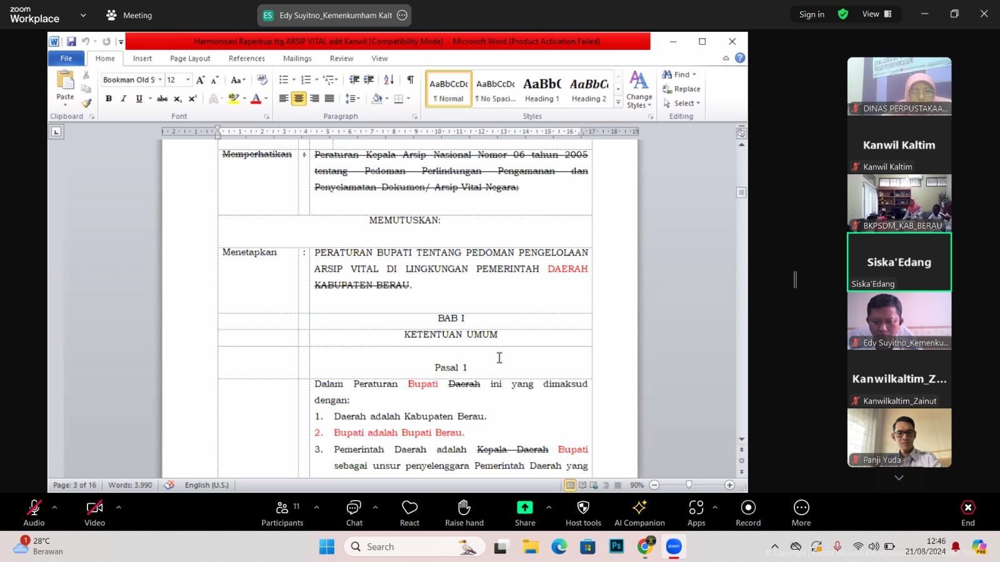Click Text Highlight Color swatch
This screenshot has width=1000, height=562.
[x=234, y=99]
